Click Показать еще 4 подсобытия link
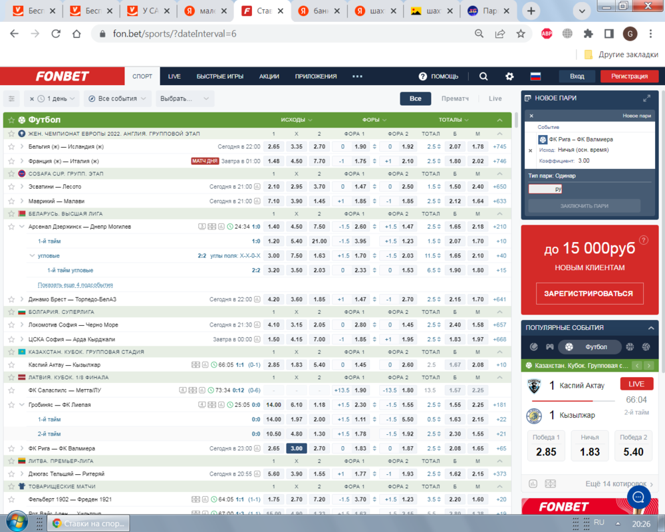 [75, 285]
